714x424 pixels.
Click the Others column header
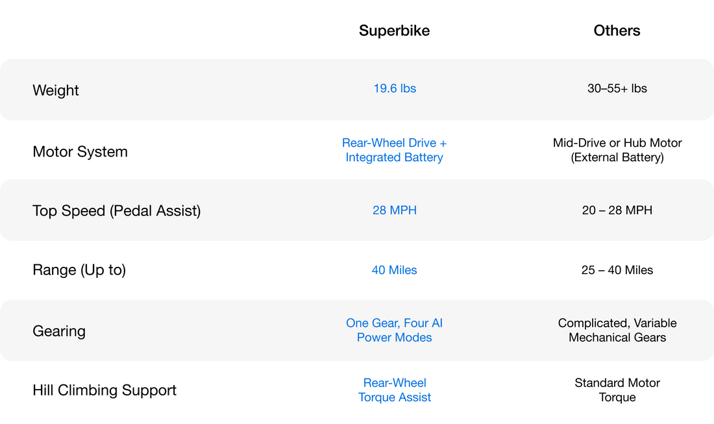tap(617, 31)
